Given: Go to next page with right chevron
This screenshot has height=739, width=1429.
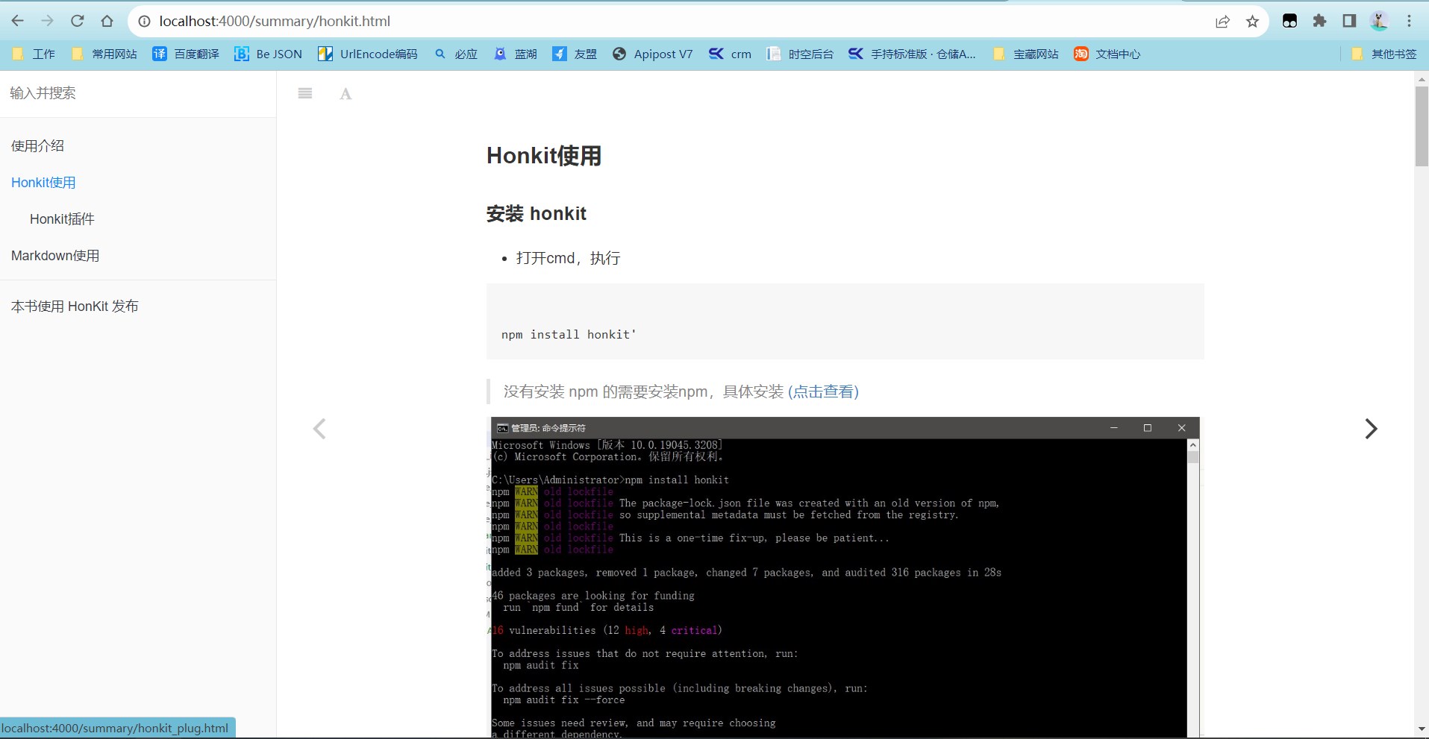Looking at the screenshot, I should pyautogui.click(x=1371, y=429).
